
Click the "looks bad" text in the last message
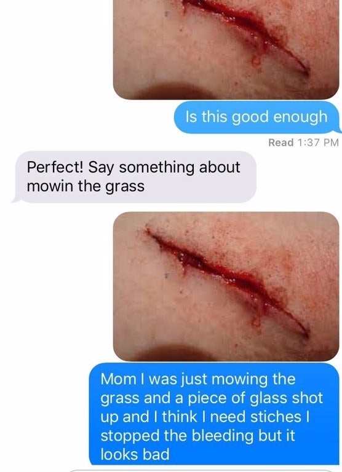coord(135,455)
